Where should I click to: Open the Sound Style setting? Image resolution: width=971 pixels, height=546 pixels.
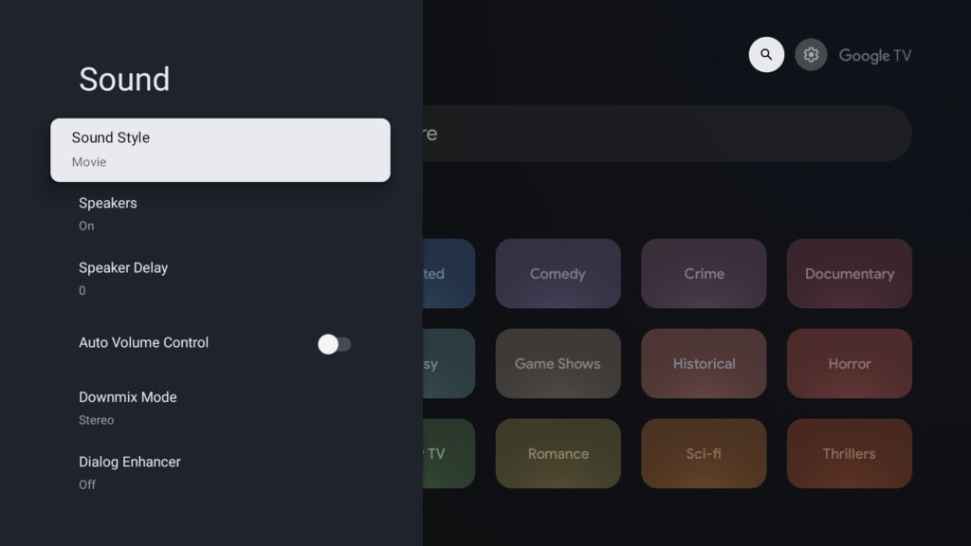[220, 150]
